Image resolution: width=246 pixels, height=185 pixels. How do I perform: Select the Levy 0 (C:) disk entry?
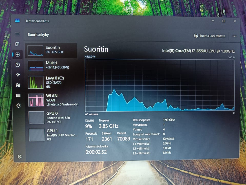[x=52, y=82]
